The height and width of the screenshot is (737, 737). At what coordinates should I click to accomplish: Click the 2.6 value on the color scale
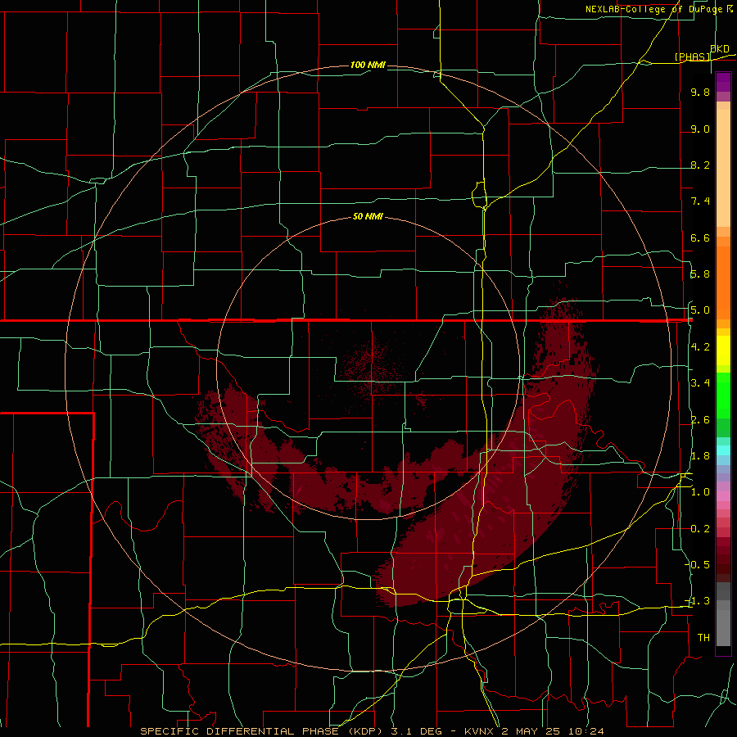coord(700,420)
